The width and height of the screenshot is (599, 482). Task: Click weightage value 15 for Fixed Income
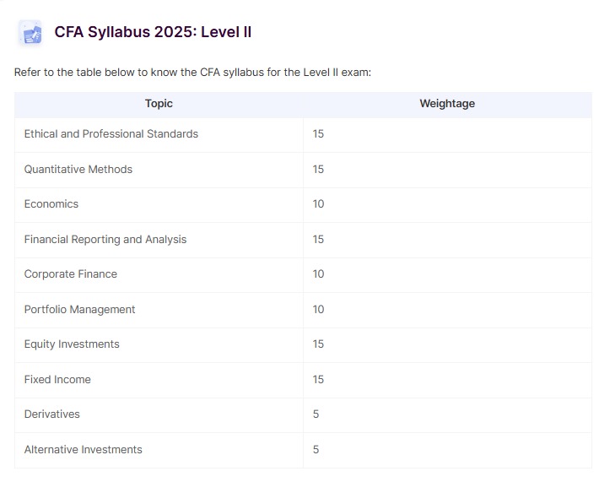(x=318, y=380)
